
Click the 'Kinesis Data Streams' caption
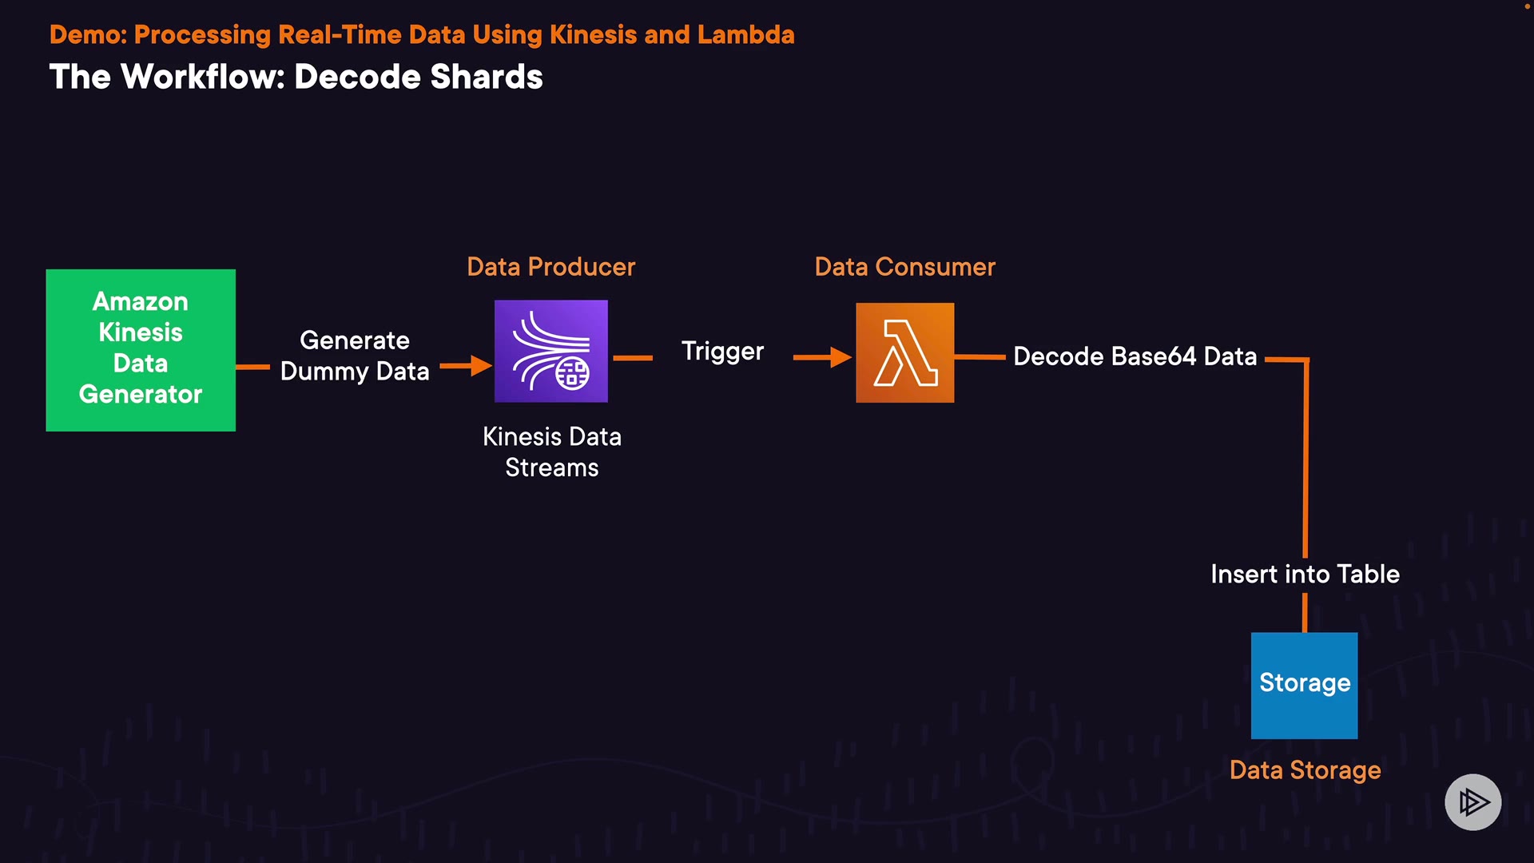point(551,451)
